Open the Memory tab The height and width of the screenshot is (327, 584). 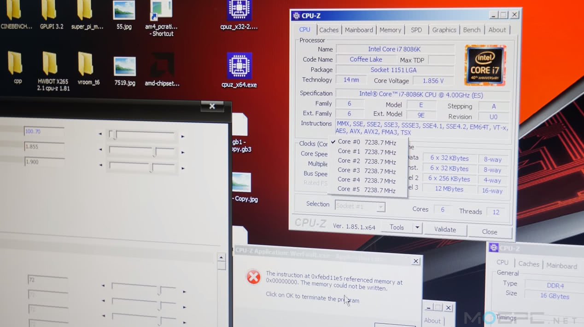pyautogui.click(x=390, y=30)
